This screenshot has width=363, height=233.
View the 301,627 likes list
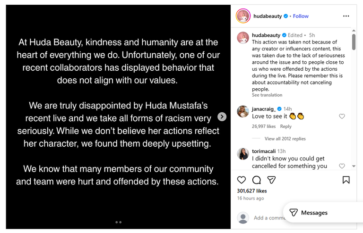(x=252, y=191)
